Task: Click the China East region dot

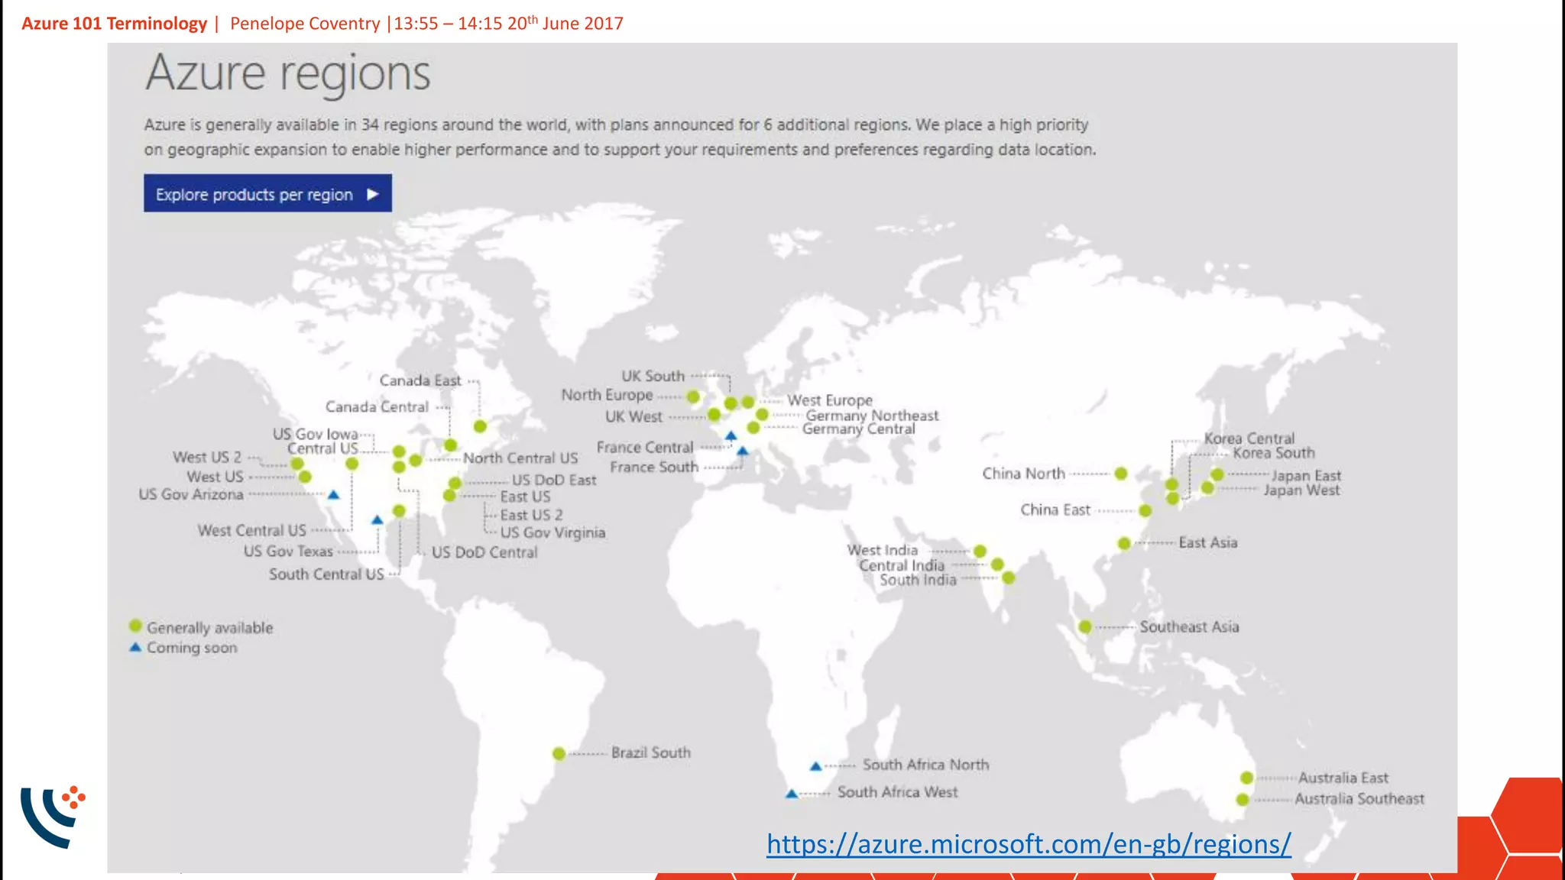Action: pyautogui.click(x=1145, y=510)
